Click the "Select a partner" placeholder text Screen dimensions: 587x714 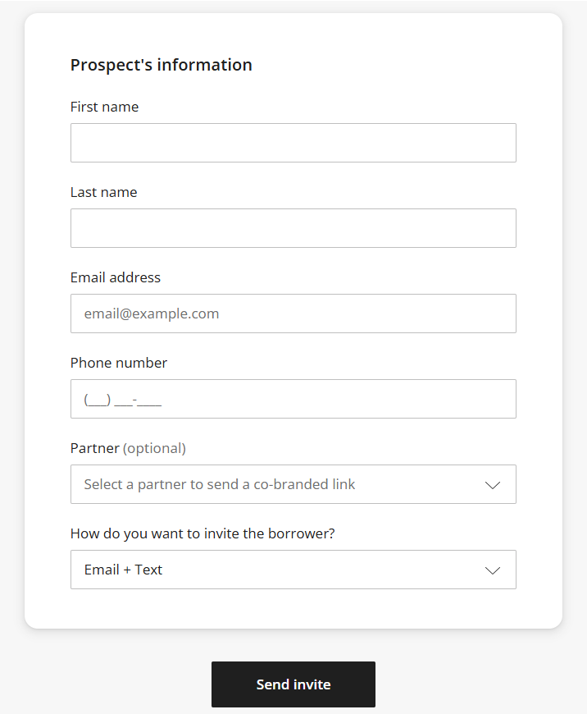click(x=220, y=484)
